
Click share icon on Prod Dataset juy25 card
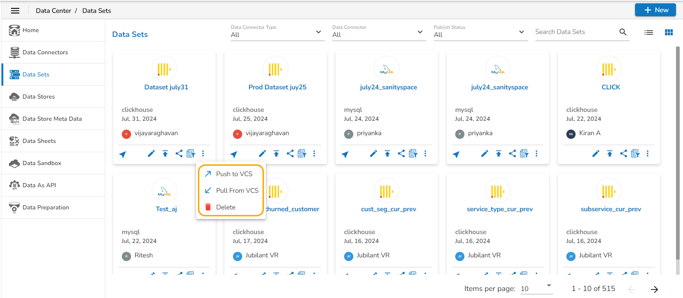coord(290,154)
